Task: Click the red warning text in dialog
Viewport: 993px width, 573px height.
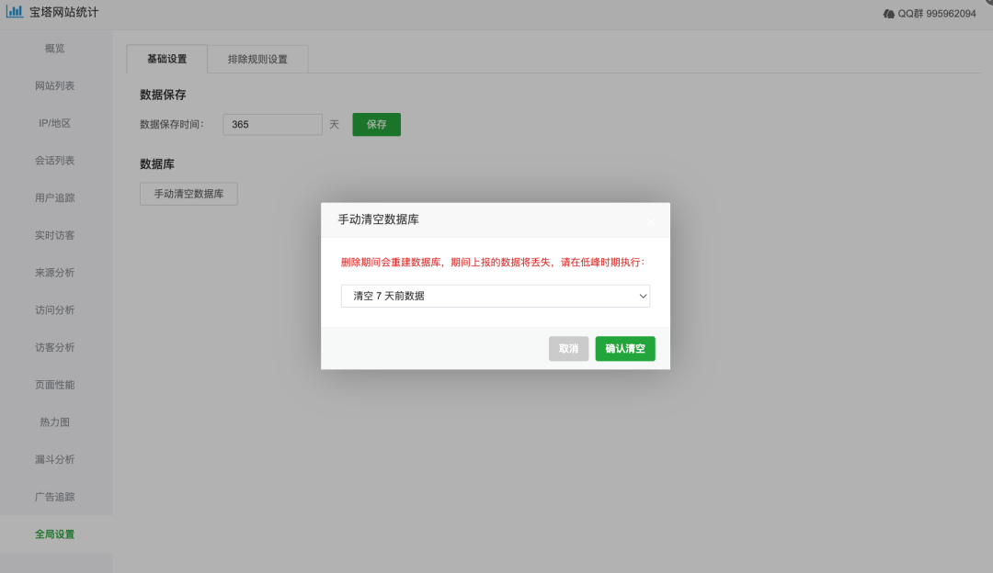Action: 493,262
